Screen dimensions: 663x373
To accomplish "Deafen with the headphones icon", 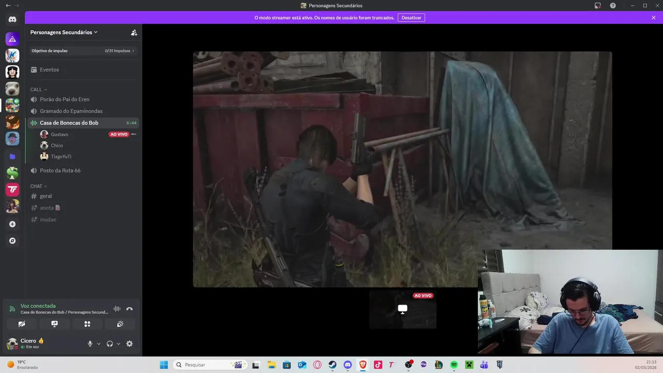I will coord(110,343).
